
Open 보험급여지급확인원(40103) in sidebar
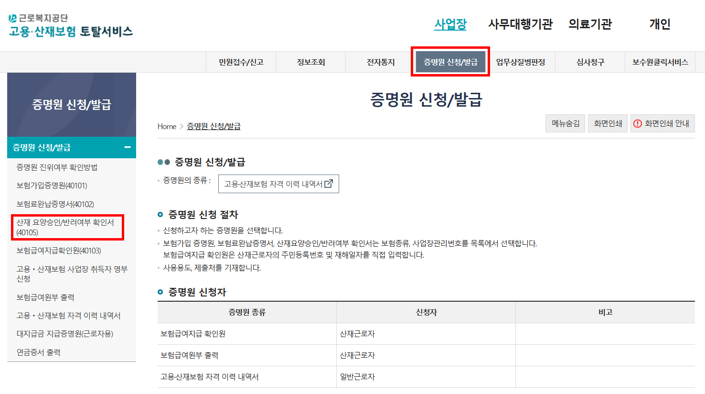[x=58, y=251]
